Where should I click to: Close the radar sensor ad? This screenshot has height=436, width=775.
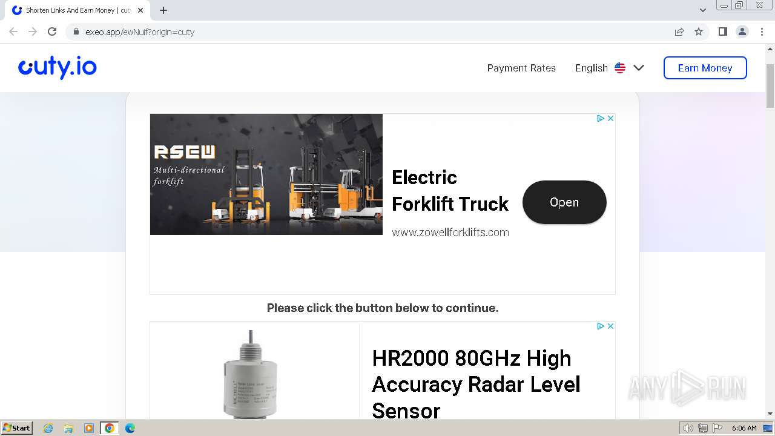pyautogui.click(x=610, y=326)
